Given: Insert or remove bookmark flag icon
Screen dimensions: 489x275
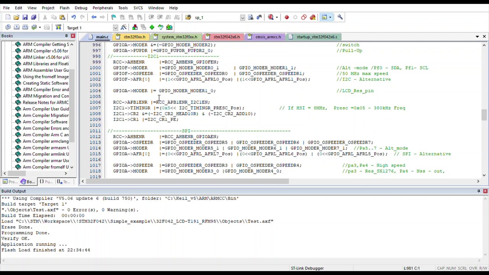Looking at the screenshot, I should point(113,17).
